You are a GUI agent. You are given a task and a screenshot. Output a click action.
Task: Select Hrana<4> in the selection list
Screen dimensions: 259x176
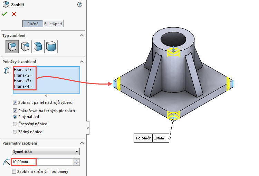pos(23,86)
